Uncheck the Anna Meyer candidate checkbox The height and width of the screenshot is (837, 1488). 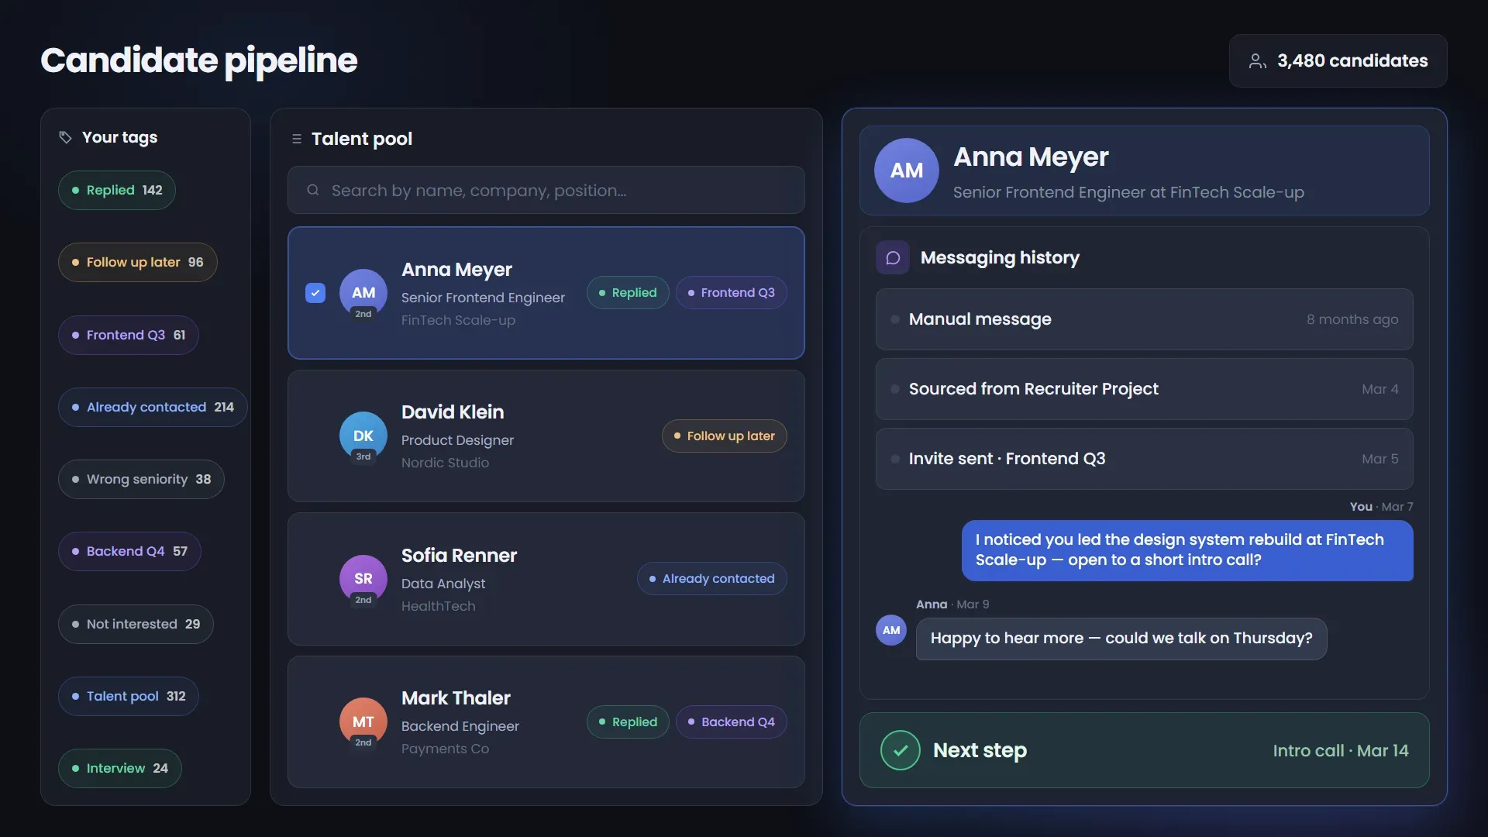coord(315,293)
